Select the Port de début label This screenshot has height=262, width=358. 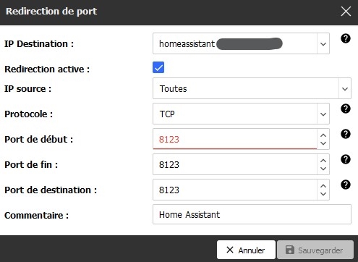tap(38, 140)
